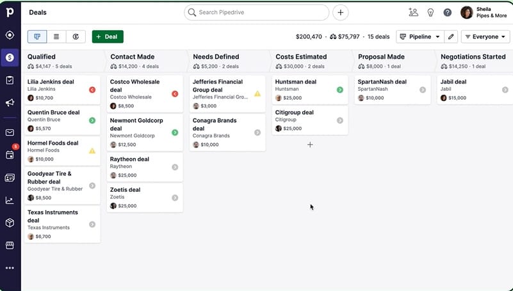The image size is (513, 291).
Task: Click the quick add plus button
Action: [340, 12]
